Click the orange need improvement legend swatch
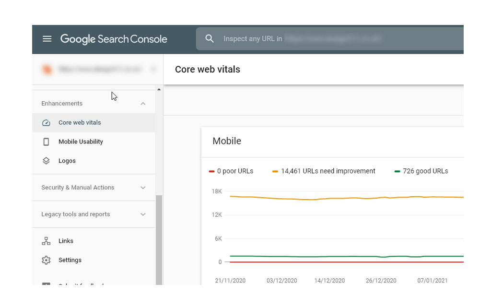 coord(275,171)
